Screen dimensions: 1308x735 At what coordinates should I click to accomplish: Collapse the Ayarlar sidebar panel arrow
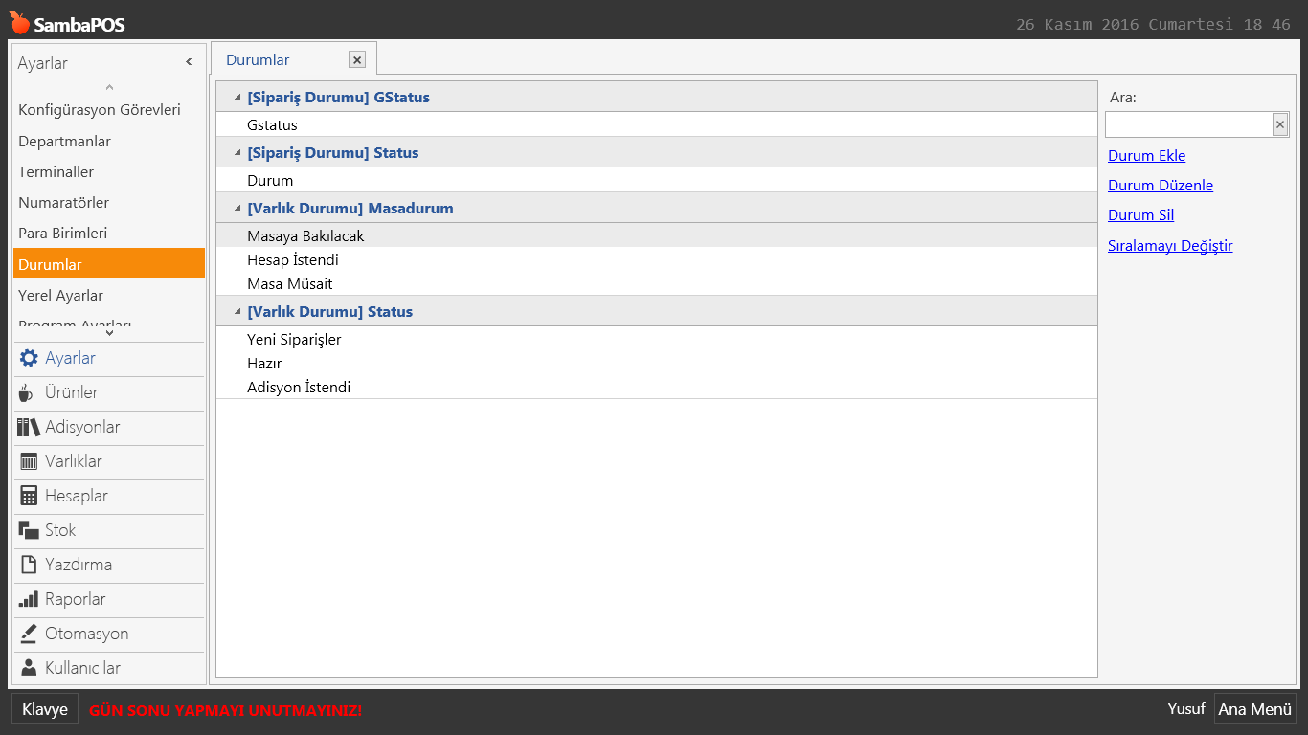coord(189,62)
